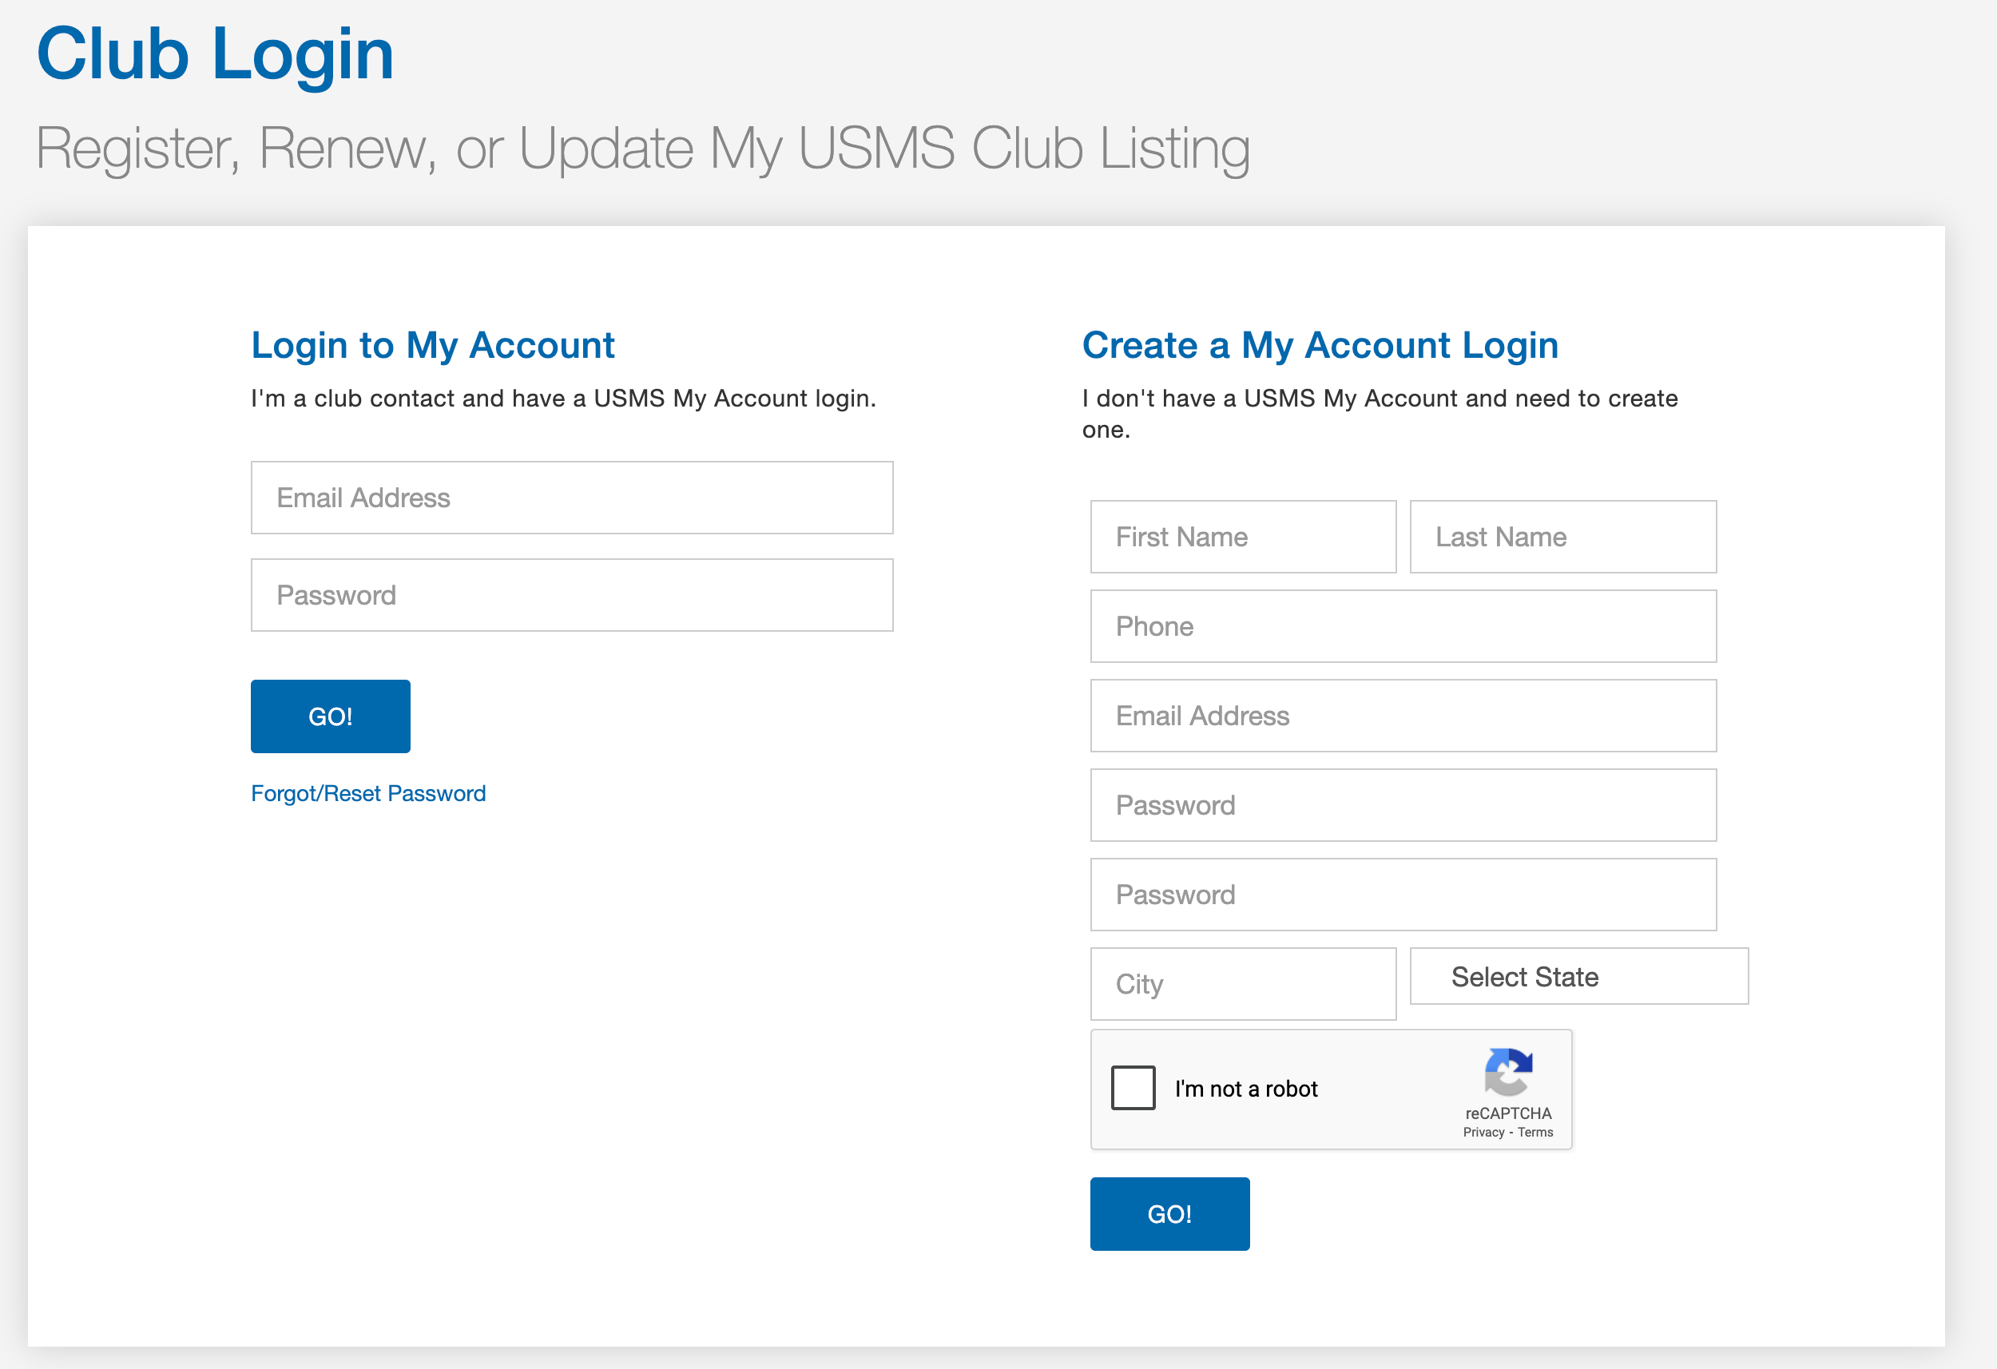Click the reCAPTCHA logo icon
This screenshot has width=1997, height=1369.
click(x=1508, y=1073)
